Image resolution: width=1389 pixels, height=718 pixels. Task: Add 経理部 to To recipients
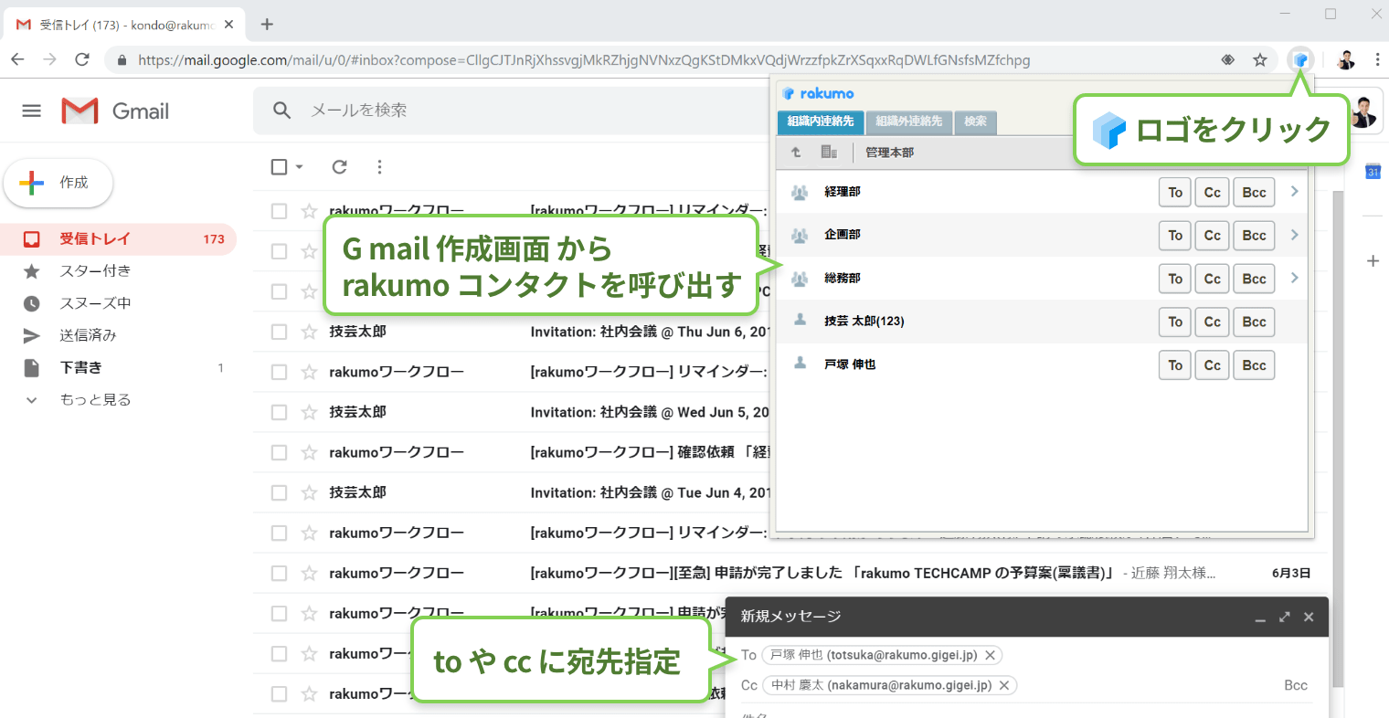pyautogui.click(x=1175, y=192)
